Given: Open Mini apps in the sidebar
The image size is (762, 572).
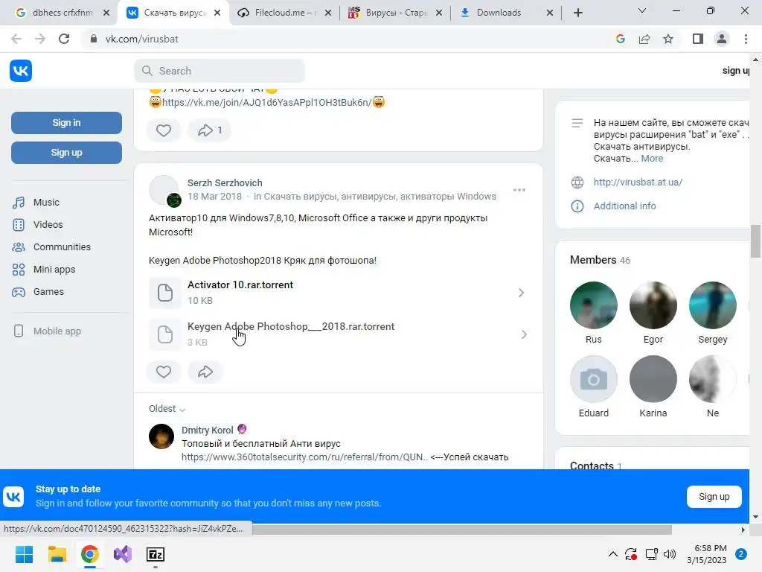Looking at the screenshot, I should point(54,270).
